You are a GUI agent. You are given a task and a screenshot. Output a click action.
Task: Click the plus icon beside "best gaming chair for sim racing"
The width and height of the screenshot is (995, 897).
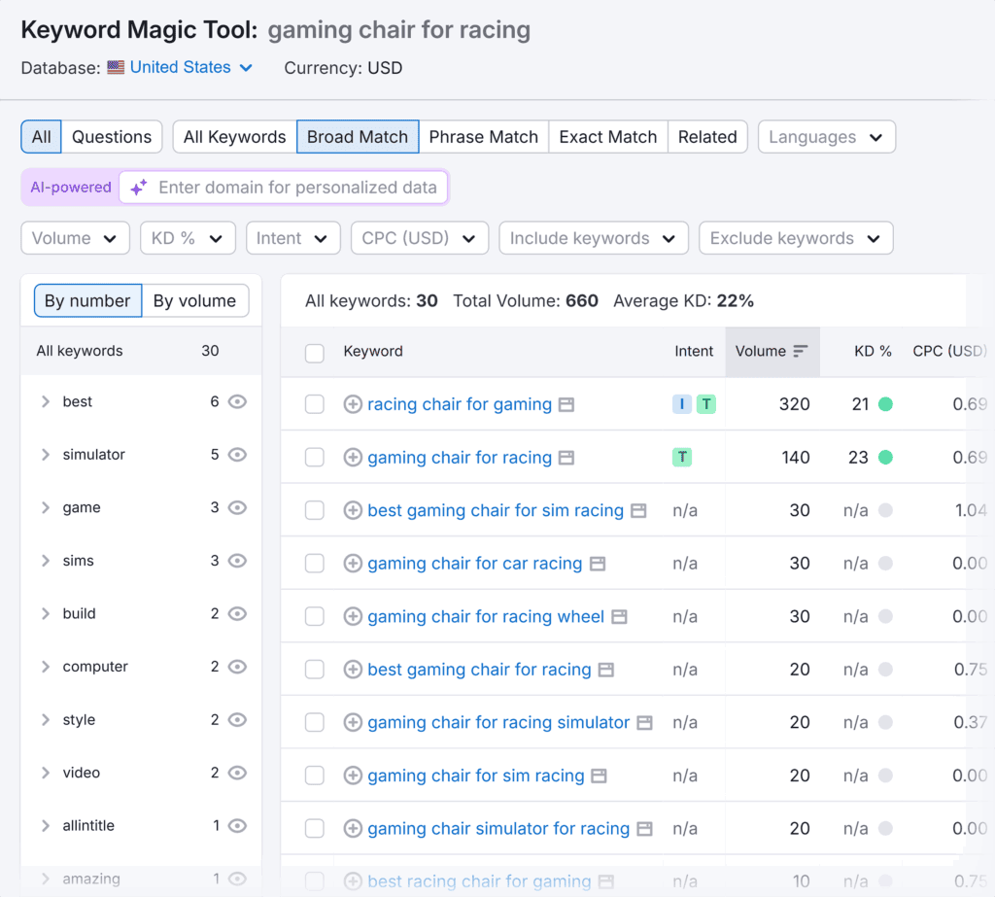(x=354, y=510)
